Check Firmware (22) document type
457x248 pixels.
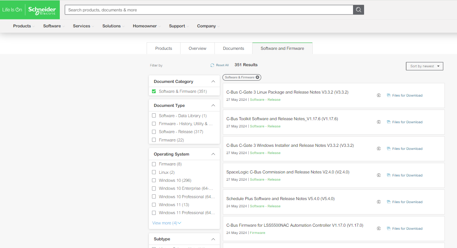154,140
